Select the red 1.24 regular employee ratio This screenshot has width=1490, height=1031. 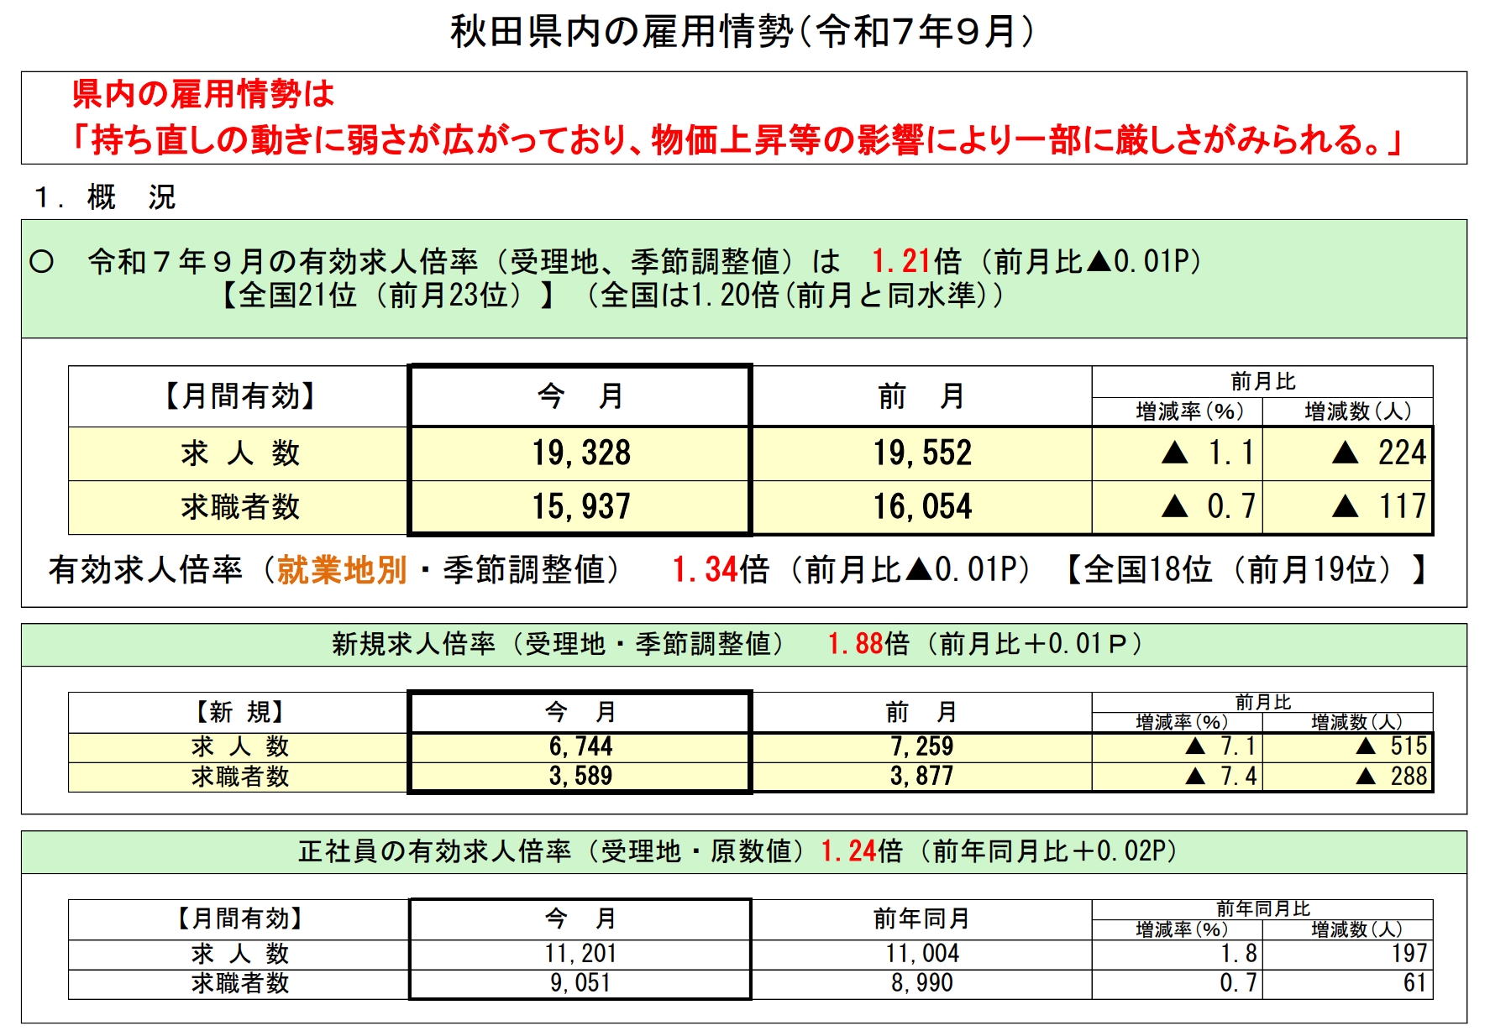(x=848, y=851)
